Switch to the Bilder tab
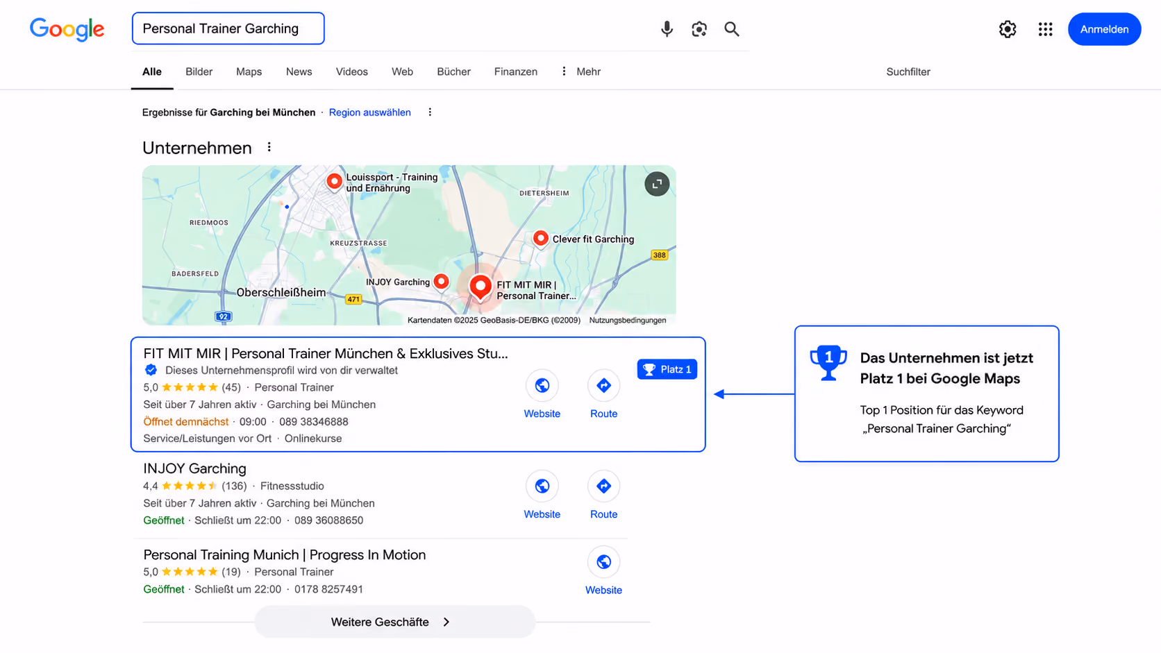Viewport: 1161px width, 653px height. coord(199,71)
